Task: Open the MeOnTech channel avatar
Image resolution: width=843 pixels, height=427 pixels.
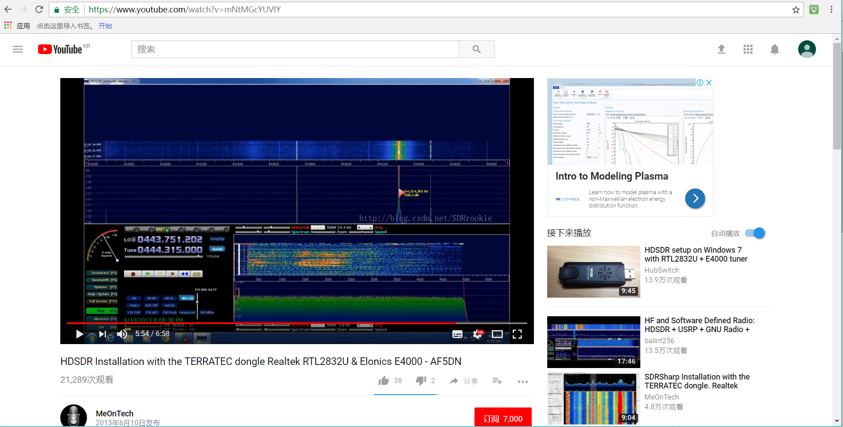Action: [74, 416]
